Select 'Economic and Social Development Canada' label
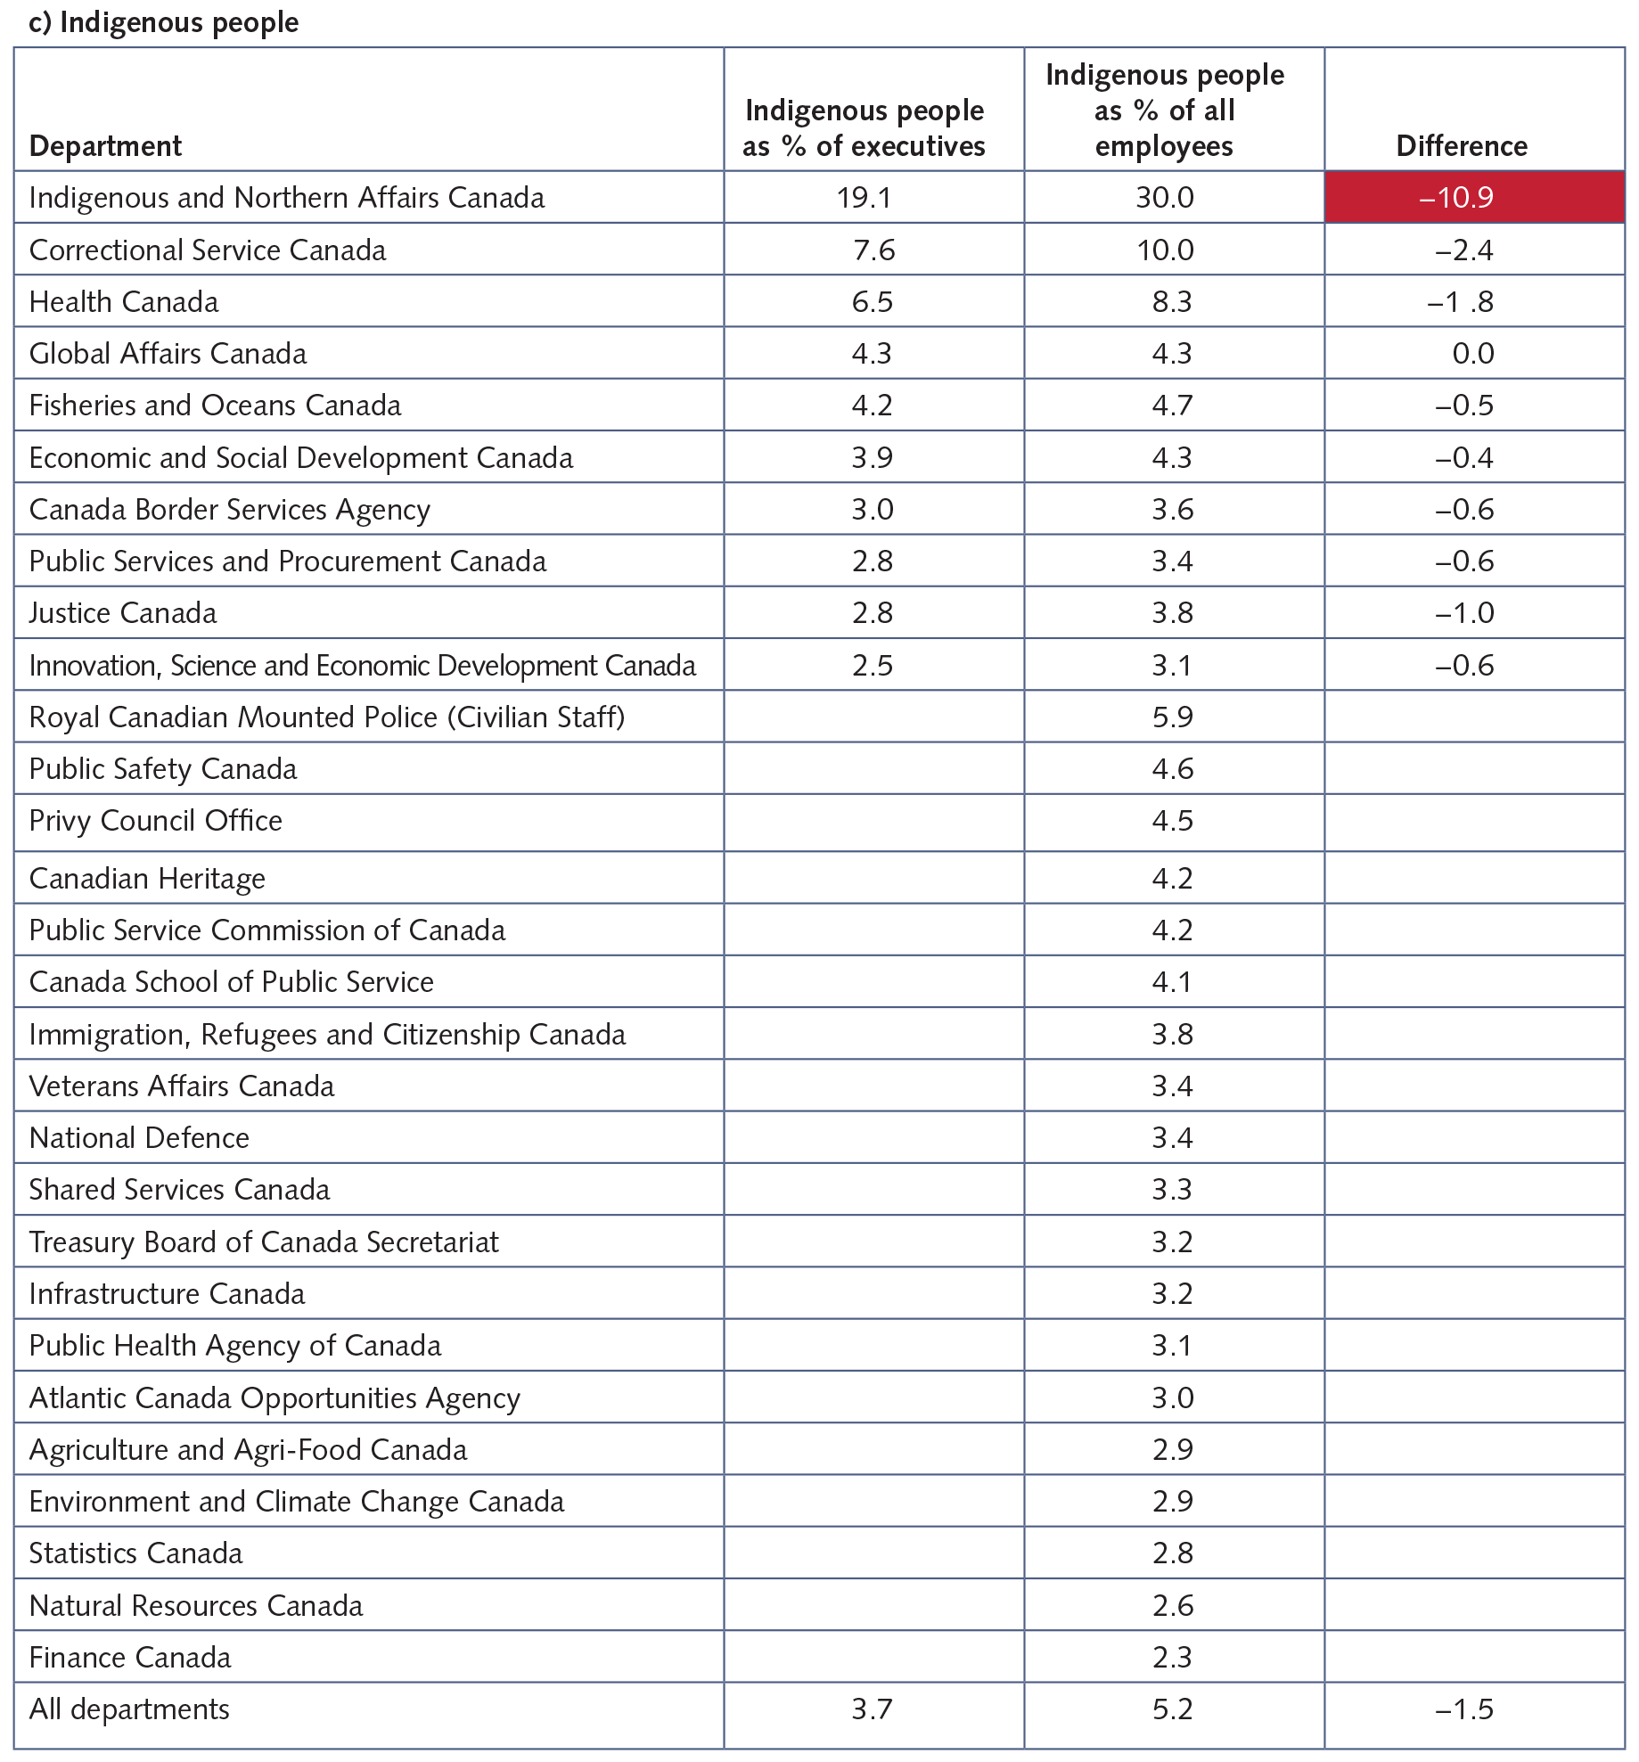Image resolution: width=1639 pixels, height=1762 pixels. click(301, 457)
